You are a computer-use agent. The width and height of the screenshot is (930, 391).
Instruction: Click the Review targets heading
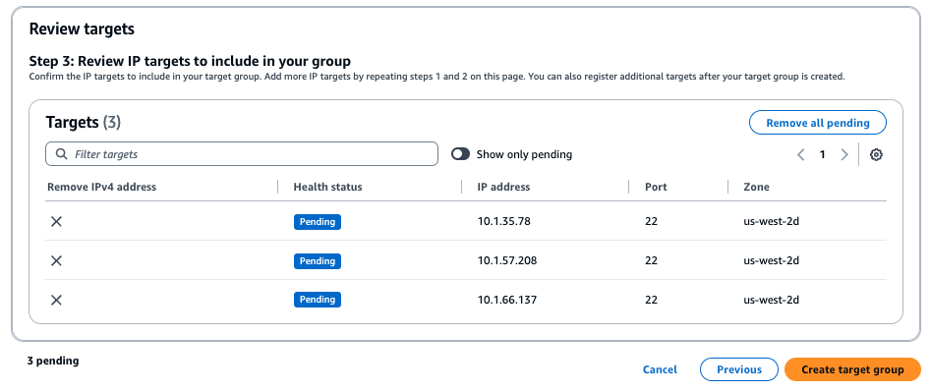pos(82,28)
